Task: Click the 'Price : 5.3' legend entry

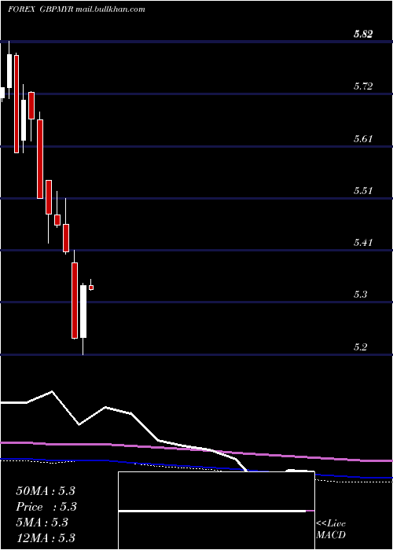Action: point(46,507)
